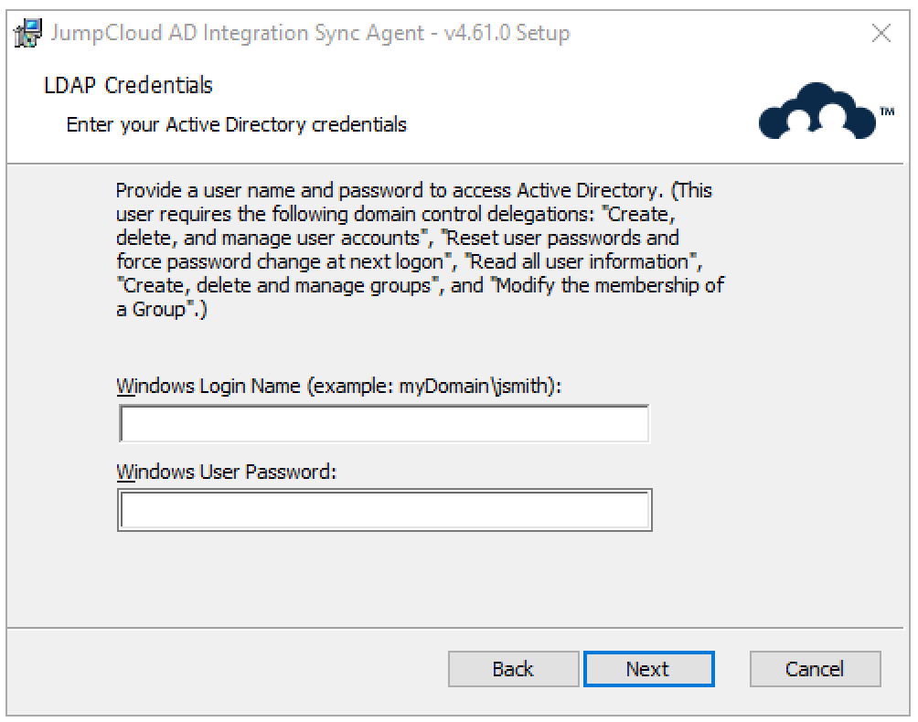Click the JumpCloud cloud logo

(814, 113)
